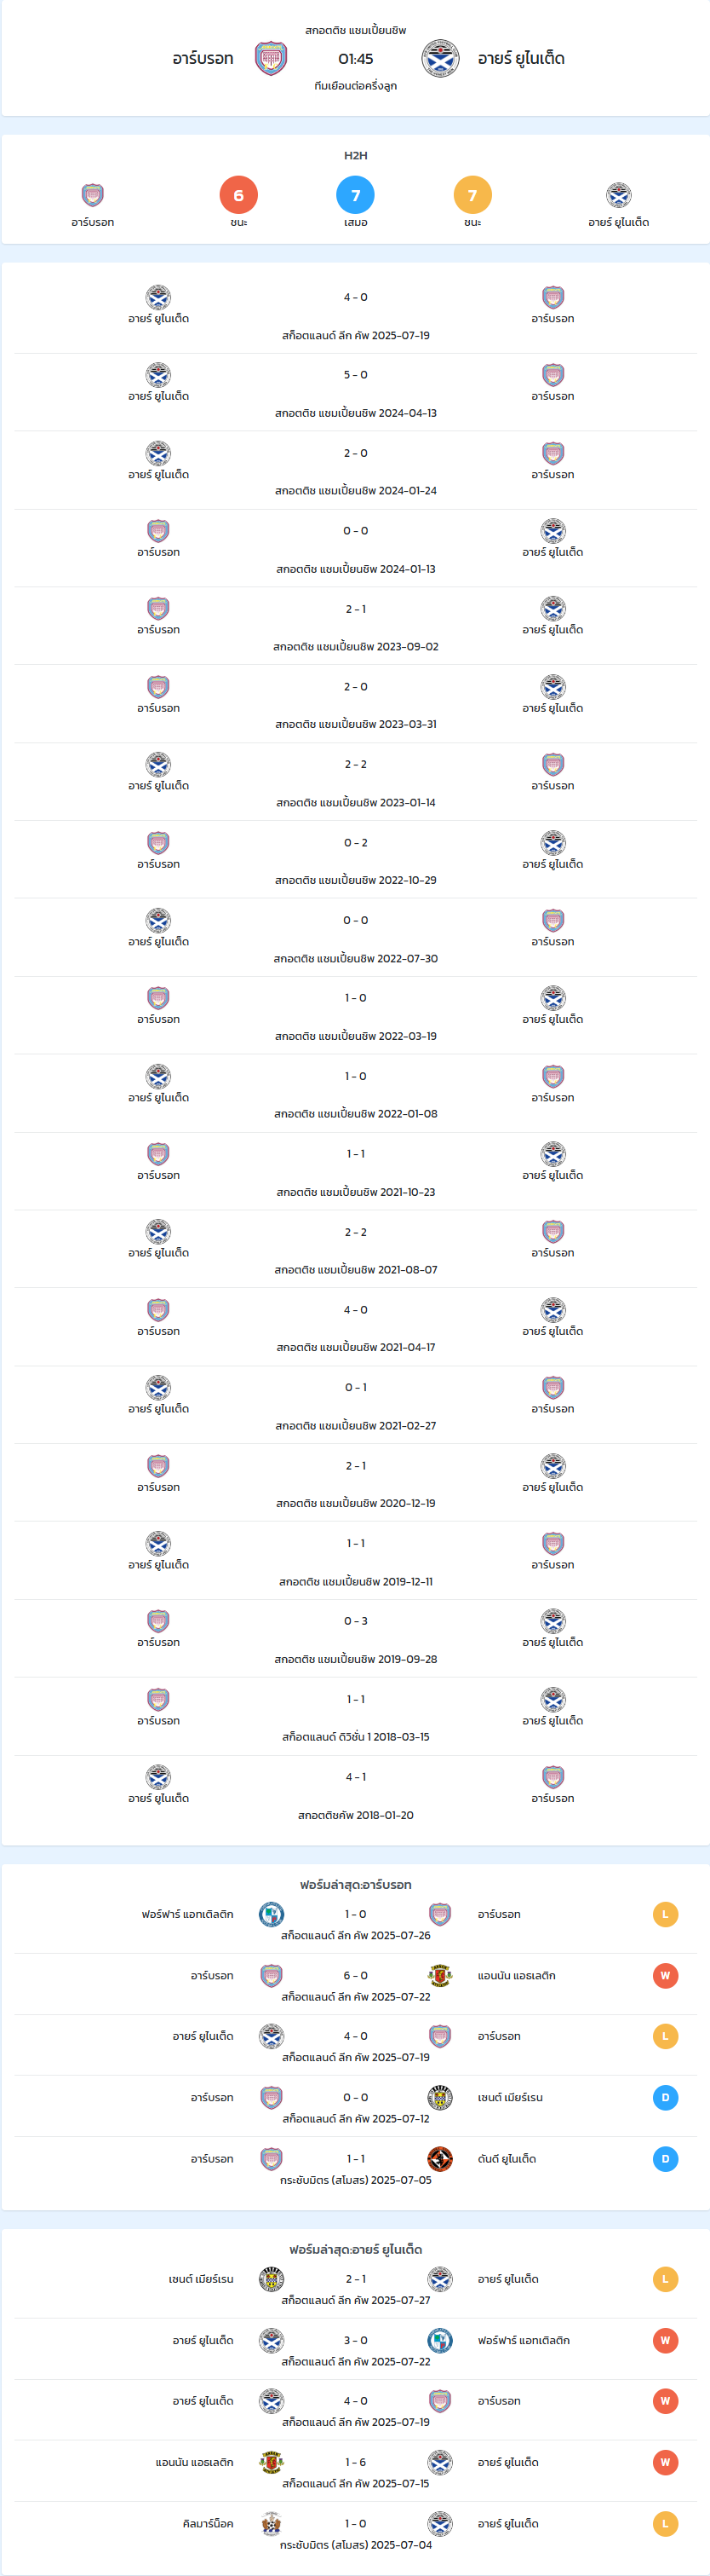Image resolution: width=710 pixels, height=2576 pixels.
Task: Select the red 6 wins circle
Action: click(x=238, y=195)
